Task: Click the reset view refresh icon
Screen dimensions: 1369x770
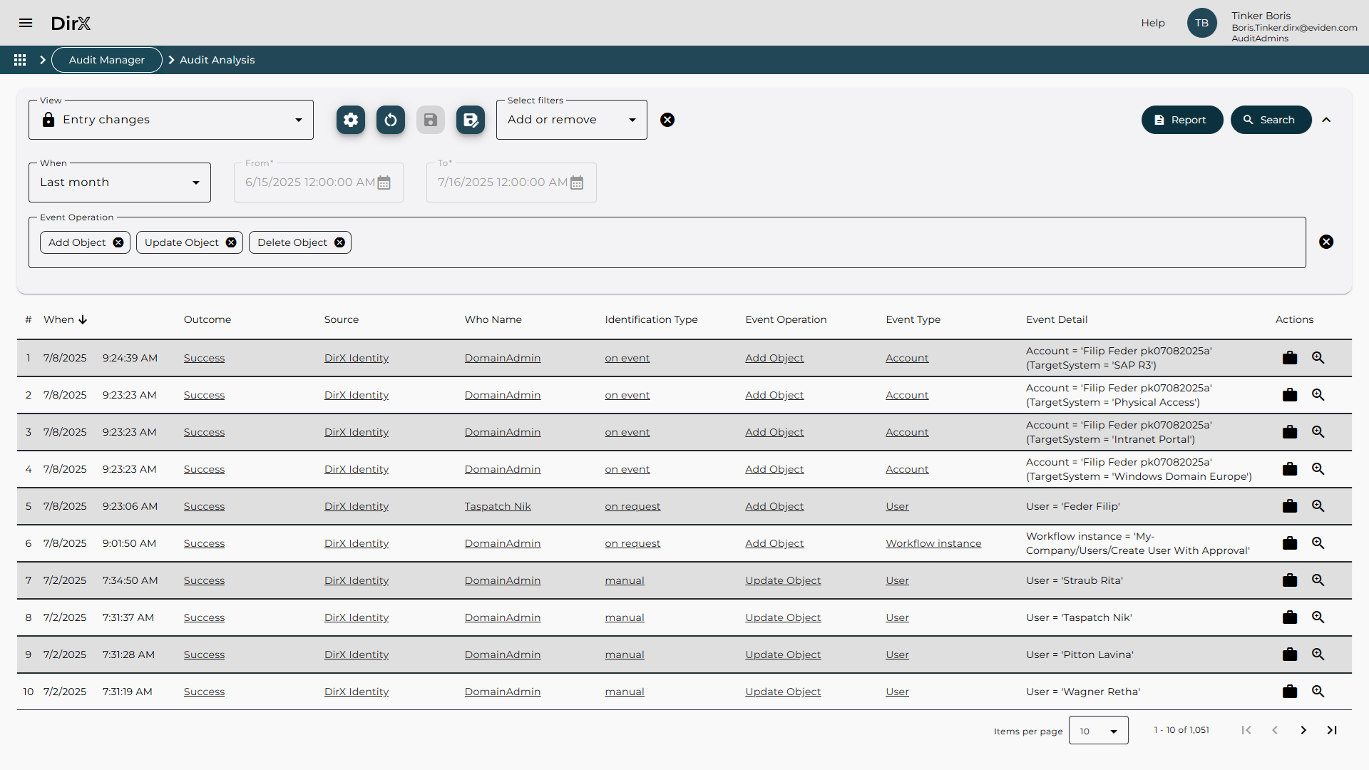Action: 391,120
